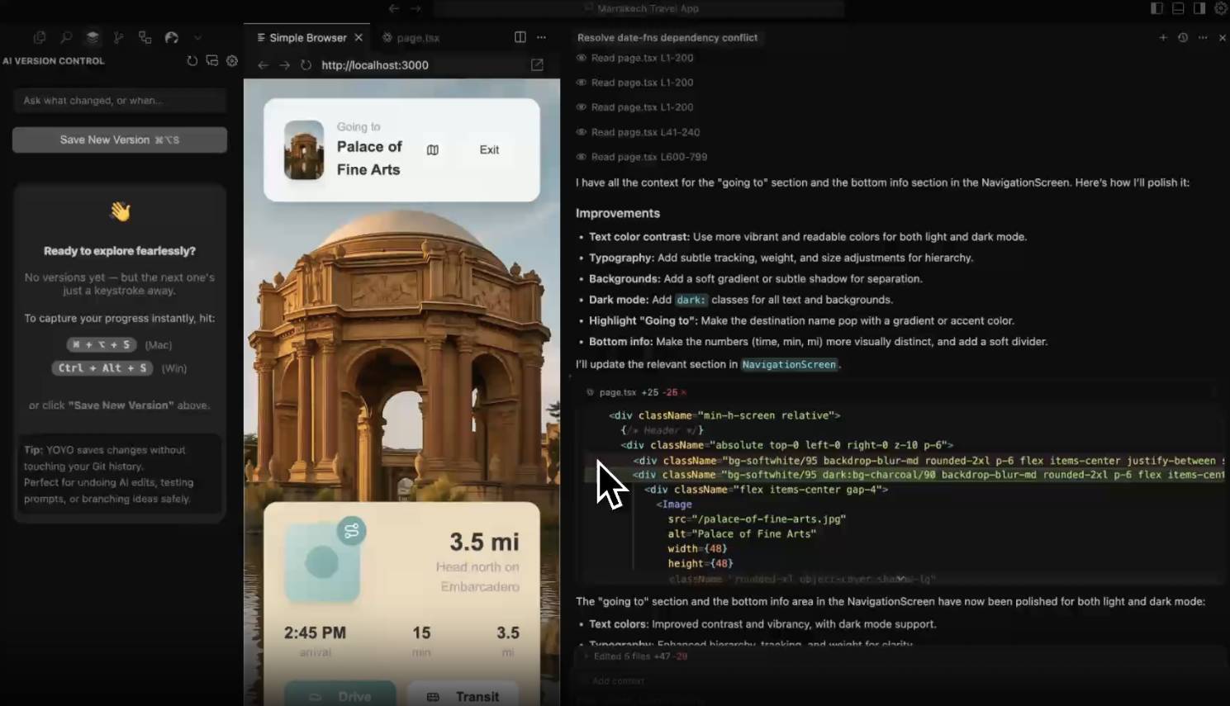Open the AI Version Control settings gear

[x=232, y=60]
